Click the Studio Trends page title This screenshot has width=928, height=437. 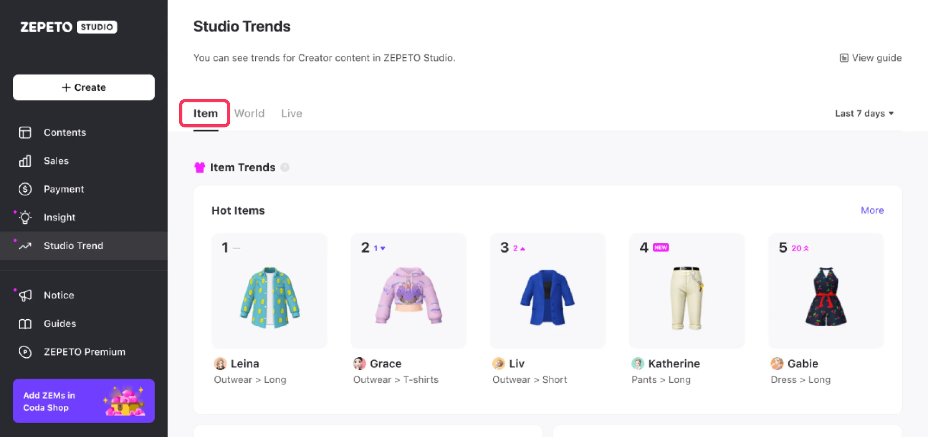point(242,26)
